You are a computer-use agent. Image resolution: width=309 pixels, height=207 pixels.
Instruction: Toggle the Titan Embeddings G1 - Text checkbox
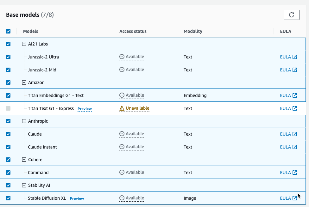click(8, 95)
